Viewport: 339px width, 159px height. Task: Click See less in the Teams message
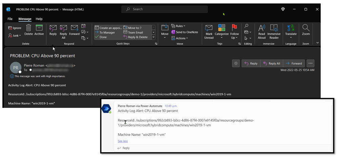(x=123, y=141)
